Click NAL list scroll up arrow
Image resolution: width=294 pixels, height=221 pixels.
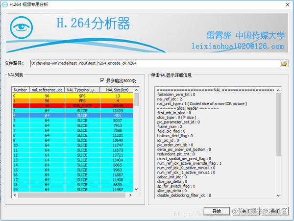(136, 90)
